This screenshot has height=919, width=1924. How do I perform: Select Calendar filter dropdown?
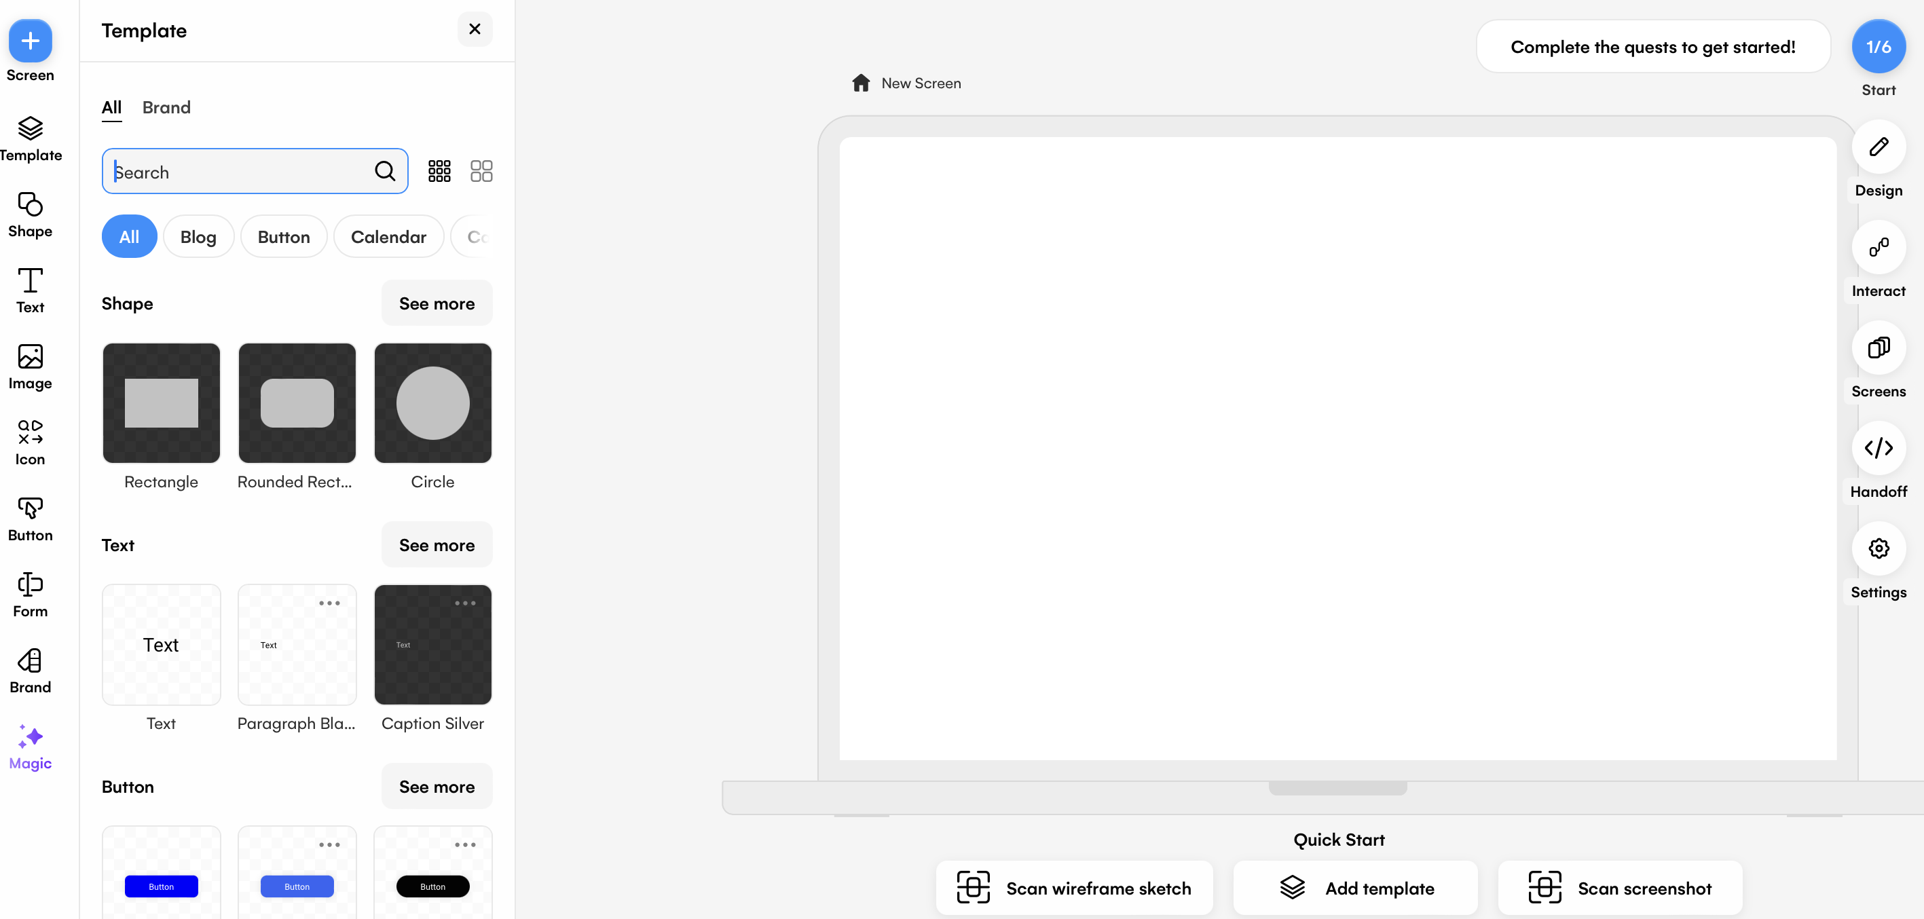point(389,237)
